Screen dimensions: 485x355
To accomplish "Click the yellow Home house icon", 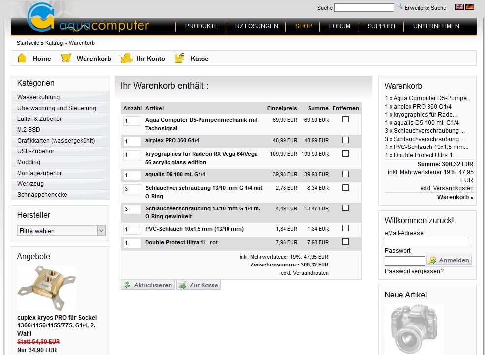I will tap(22, 58).
